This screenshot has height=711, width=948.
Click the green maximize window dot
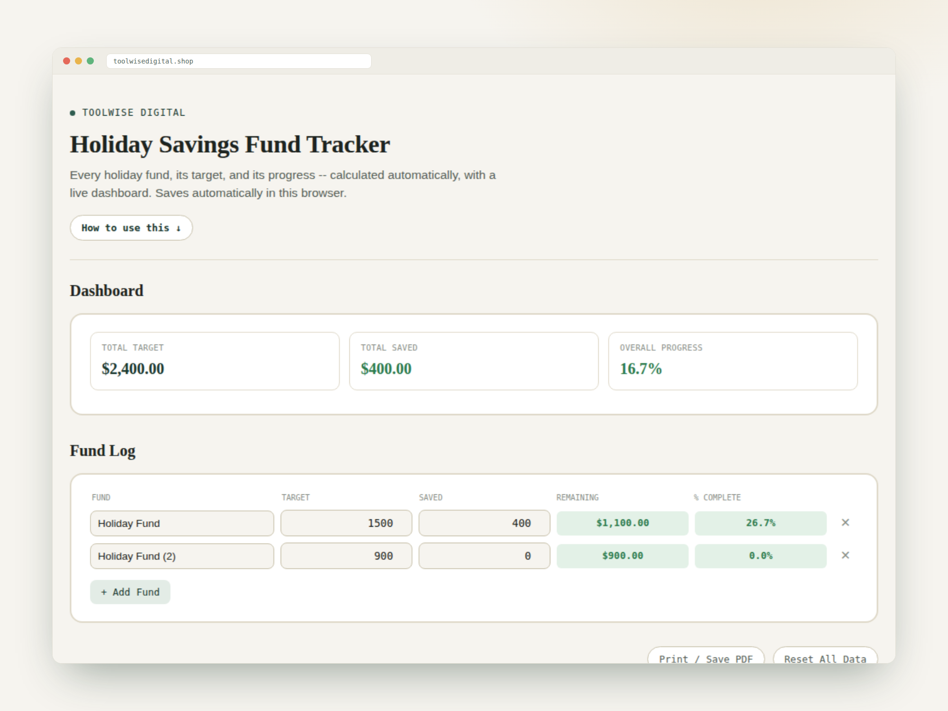(x=91, y=61)
